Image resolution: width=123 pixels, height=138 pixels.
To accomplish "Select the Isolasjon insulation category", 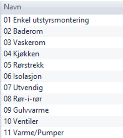I will click(x=27, y=77).
